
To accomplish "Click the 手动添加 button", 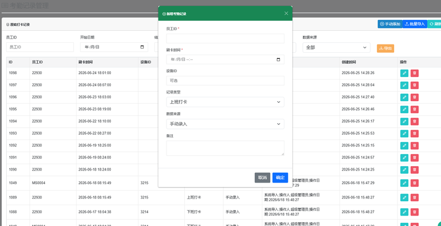I will (x=390, y=24).
